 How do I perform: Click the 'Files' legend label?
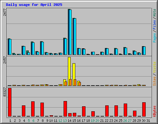(154, 24)
